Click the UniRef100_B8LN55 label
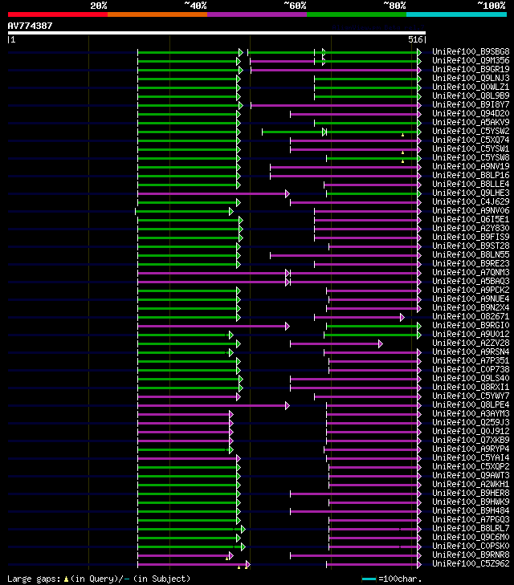The image size is (514, 585). [471, 254]
